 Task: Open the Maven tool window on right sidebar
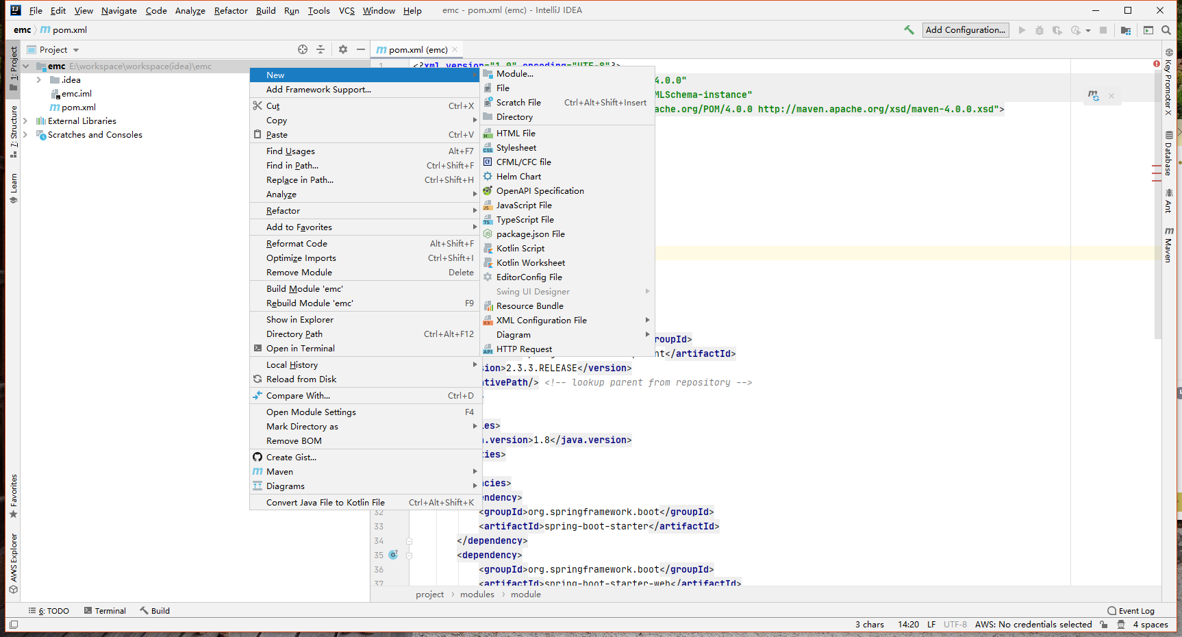click(1169, 245)
